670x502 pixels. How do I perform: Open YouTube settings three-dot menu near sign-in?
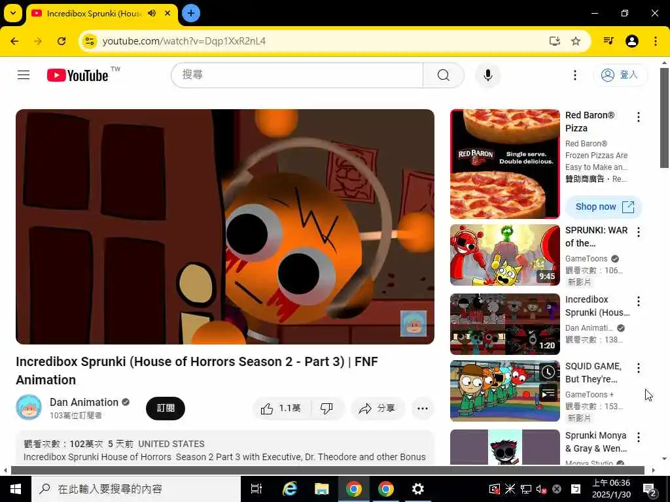tap(574, 75)
